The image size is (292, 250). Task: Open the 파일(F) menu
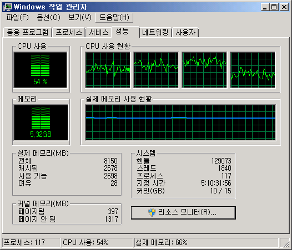click(x=17, y=18)
